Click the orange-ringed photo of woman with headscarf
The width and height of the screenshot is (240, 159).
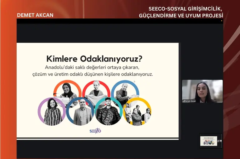tap(67, 91)
